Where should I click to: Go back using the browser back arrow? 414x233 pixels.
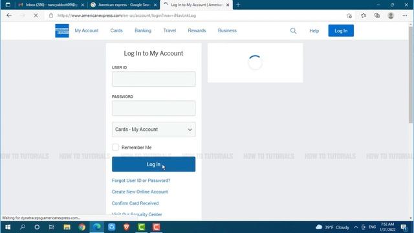click(x=9, y=16)
